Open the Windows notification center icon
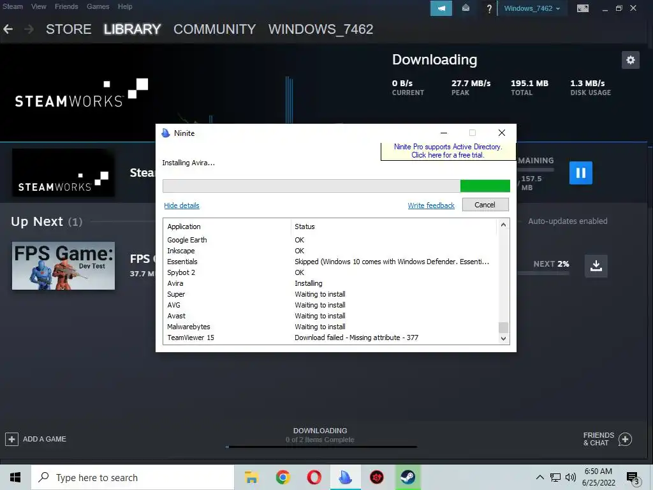Image resolution: width=653 pixels, height=490 pixels. point(633,479)
